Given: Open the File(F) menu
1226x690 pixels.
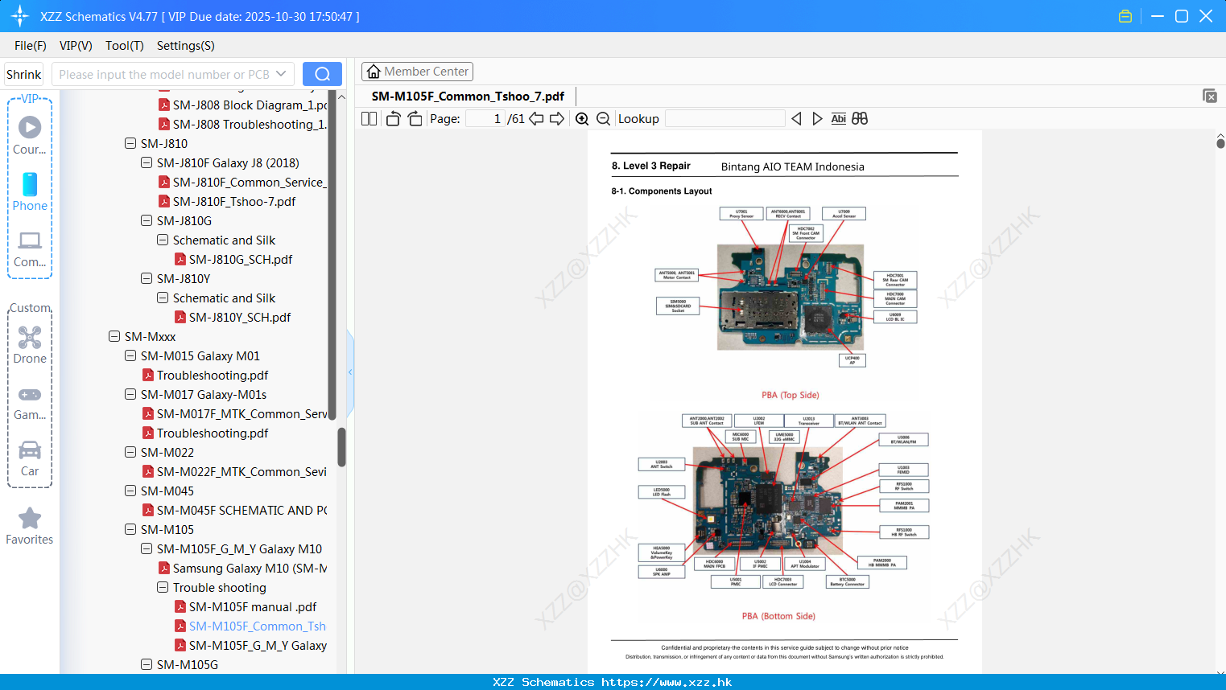Looking at the screenshot, I should 31,45.
